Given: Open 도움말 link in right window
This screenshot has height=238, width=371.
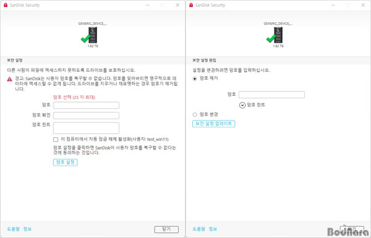Looking at the screenshot, I should point(198,229).
